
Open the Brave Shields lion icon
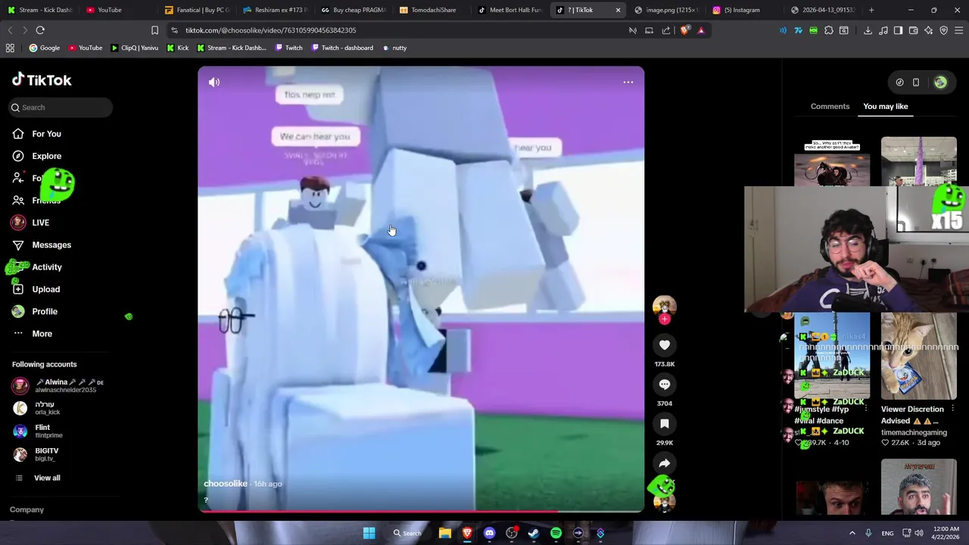(x=685, y=30)
